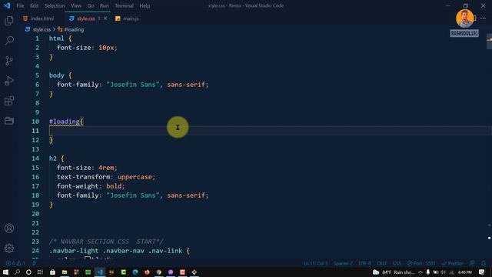Open the File menu
The height and width of the screenshot is (277, 492).
coord(20,5)
